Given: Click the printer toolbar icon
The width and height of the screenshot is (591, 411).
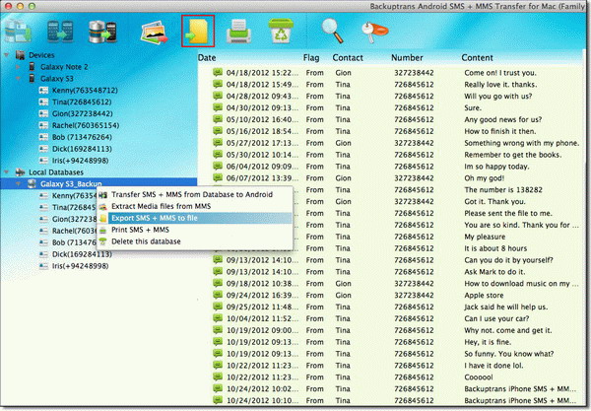Looking at the screenshot, I should (x=238, y=31).
